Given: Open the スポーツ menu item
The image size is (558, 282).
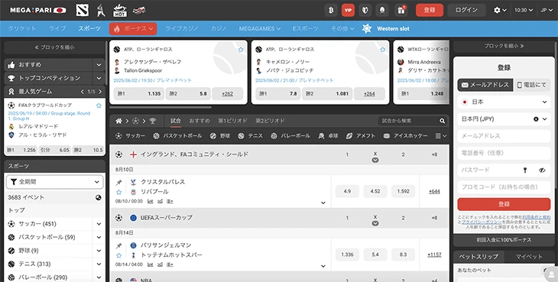Looking at the screenshot, I should [x=89, y=29].
